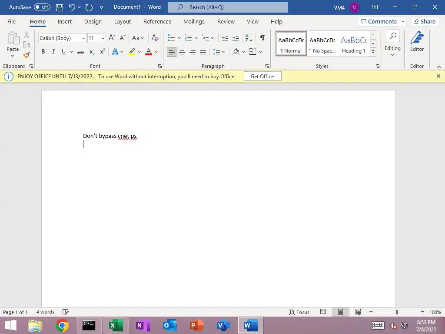Click the Paste clipboard icon

point(13,38)
